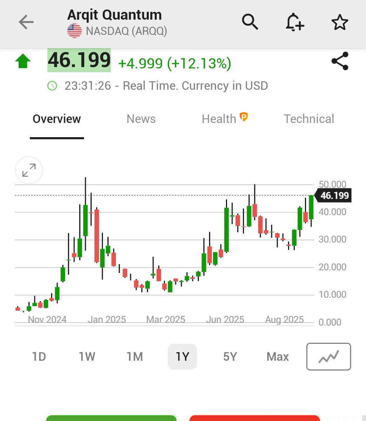This screenshot has width=366, height=421.
Task: Tap the back arrow icon
Action: pyautogui.click(x=26, y=22)
